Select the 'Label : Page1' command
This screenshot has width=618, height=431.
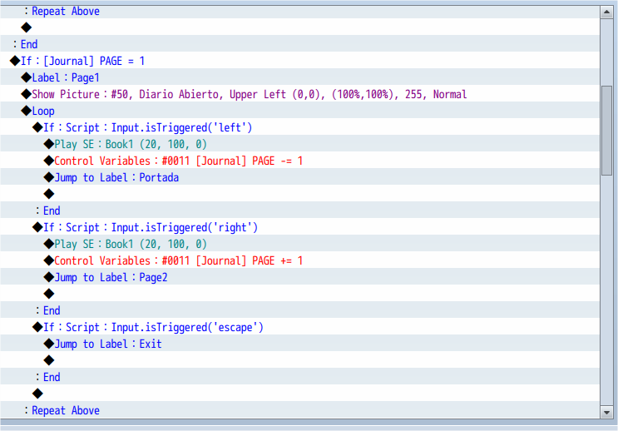[299, 77]
